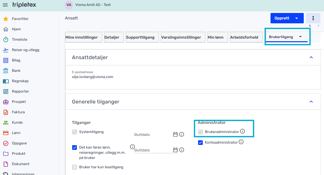Open Favoritter star in sidebar
324x175 pixels.
tap(6, 19)
